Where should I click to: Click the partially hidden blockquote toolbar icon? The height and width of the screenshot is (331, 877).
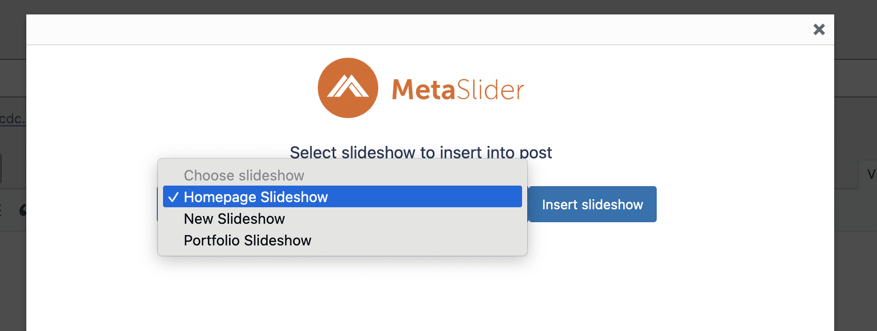tap(23, 210)
